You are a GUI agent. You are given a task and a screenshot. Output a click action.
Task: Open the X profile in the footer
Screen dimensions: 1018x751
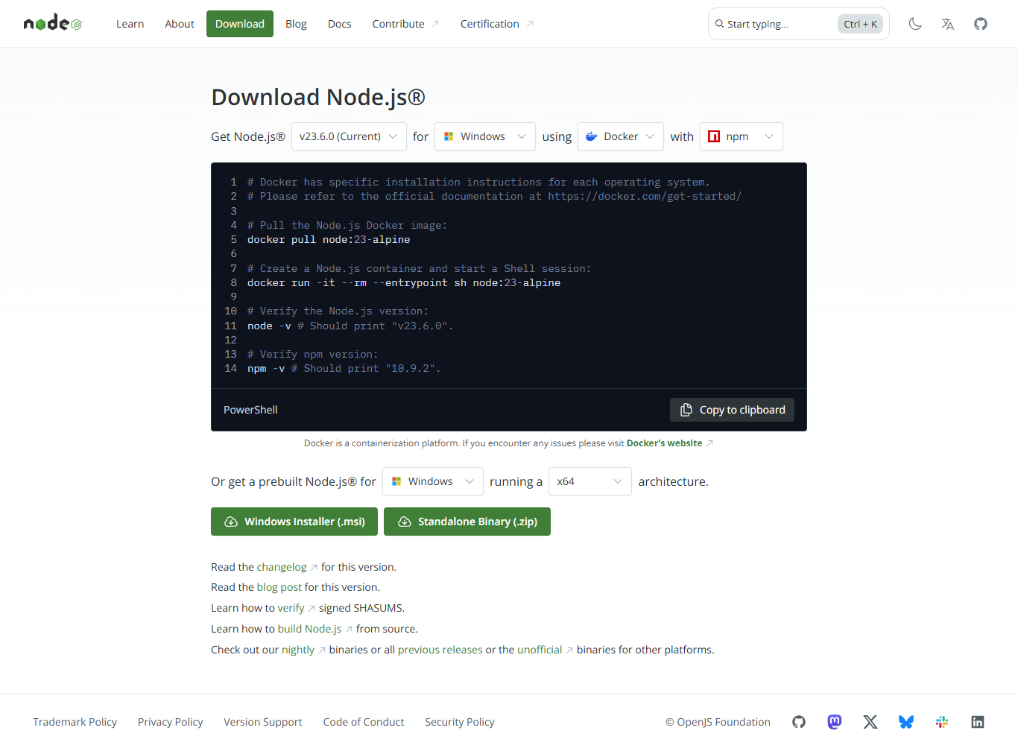pyautogui.click(x=870, y=721)
